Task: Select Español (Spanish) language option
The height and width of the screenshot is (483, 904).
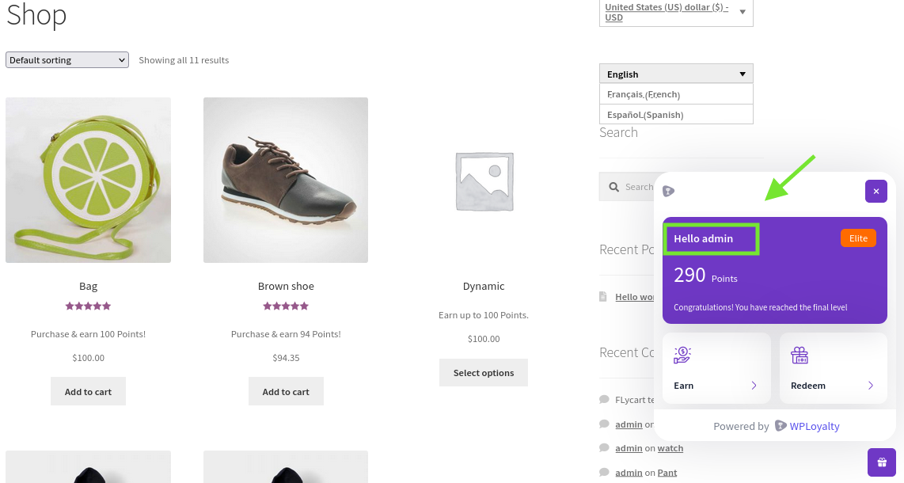Action: click(644, 115)
